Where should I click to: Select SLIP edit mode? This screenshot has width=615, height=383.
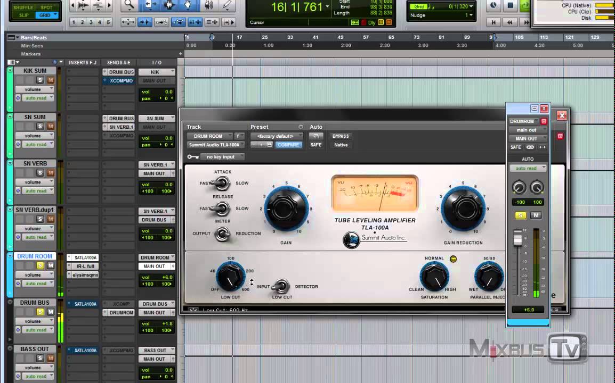23,15
